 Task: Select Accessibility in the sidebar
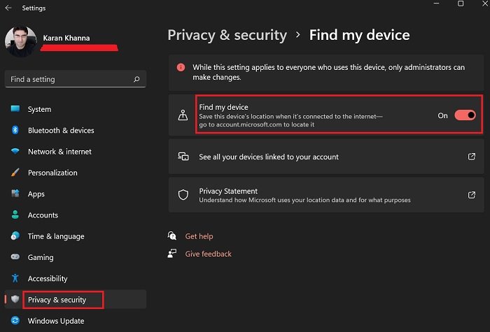coord(48,278)
